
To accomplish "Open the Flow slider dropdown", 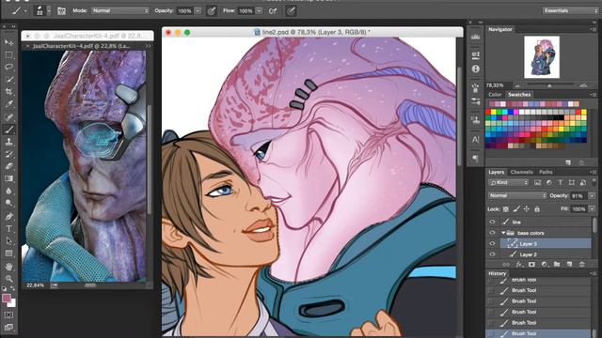I will tap(260, 11).
